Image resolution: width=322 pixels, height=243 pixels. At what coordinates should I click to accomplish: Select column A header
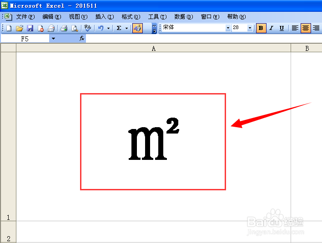153,48
